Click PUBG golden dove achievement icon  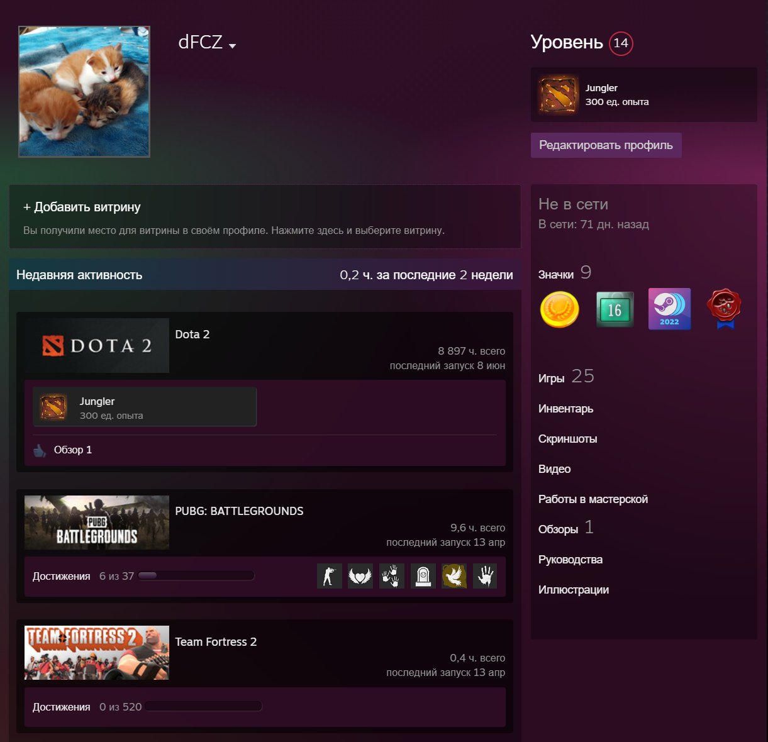pyautogui.click(x=454, y=576)
